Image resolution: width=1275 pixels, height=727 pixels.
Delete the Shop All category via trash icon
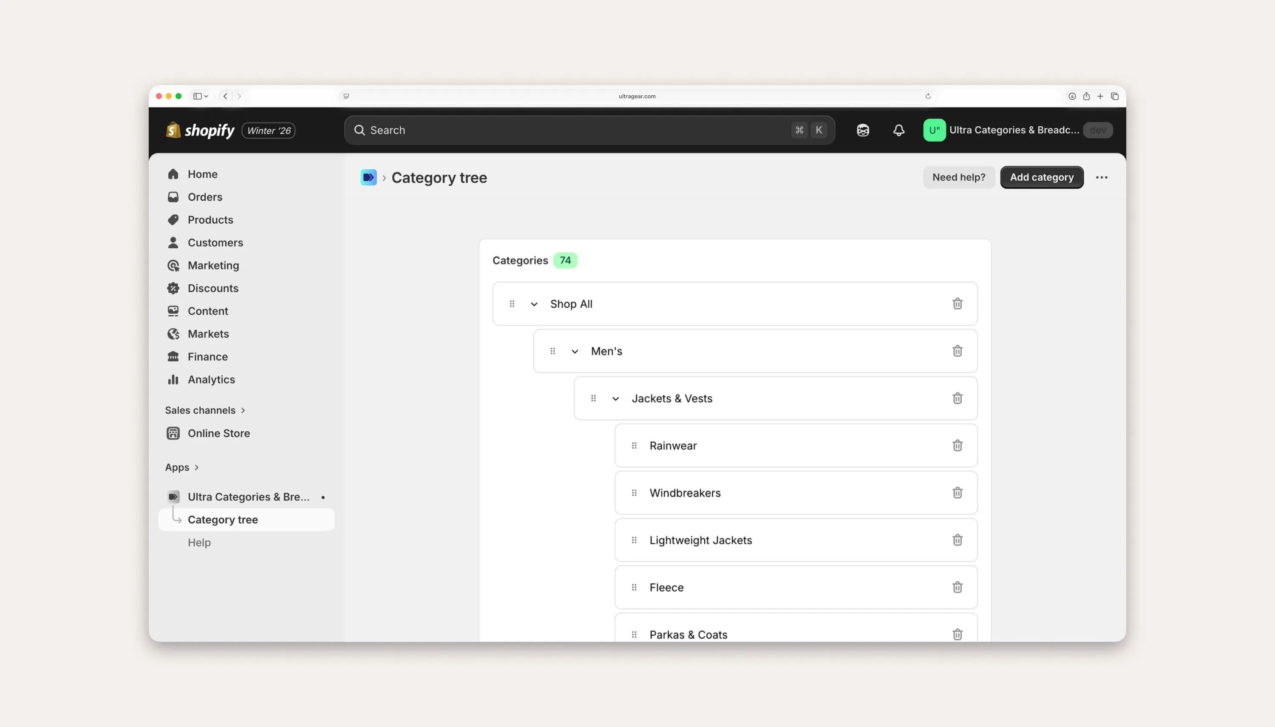point(957,304)
